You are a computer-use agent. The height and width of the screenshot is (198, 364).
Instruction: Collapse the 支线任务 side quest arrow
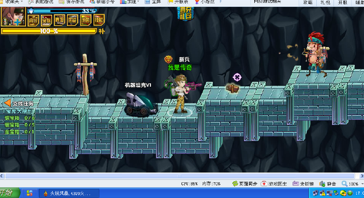click(x=7, y=103)
